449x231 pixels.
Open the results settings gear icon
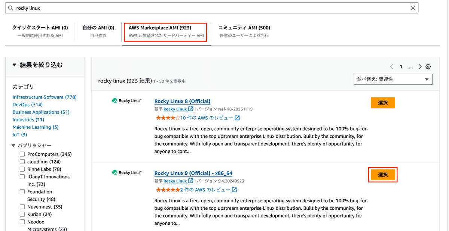point(428,67)
